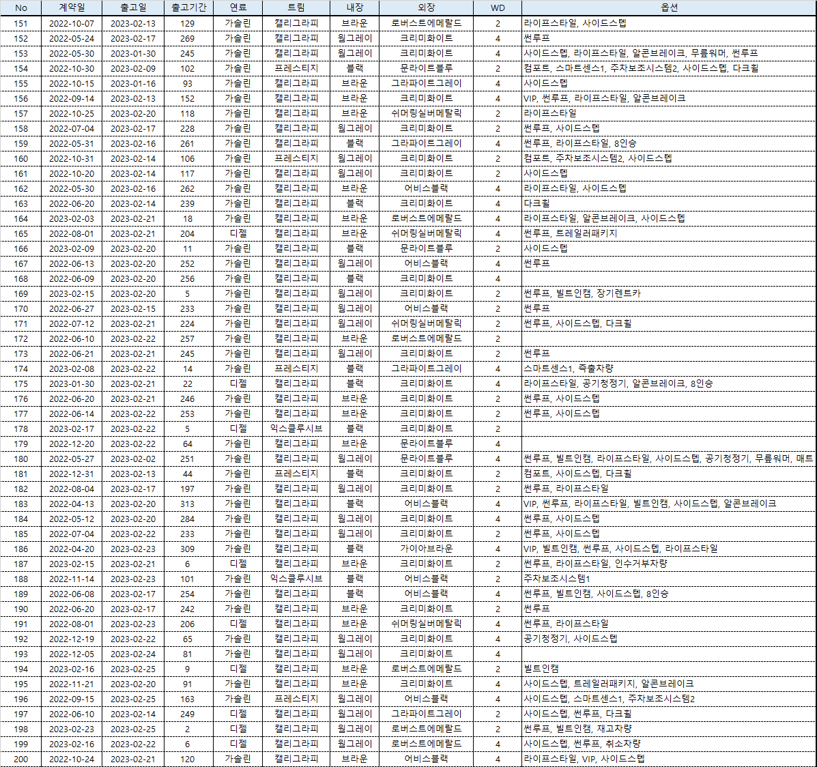Select the options cell '썬루프, 트레일러패키지'
This screenshot has width=817, height=767.
(669, 233)
